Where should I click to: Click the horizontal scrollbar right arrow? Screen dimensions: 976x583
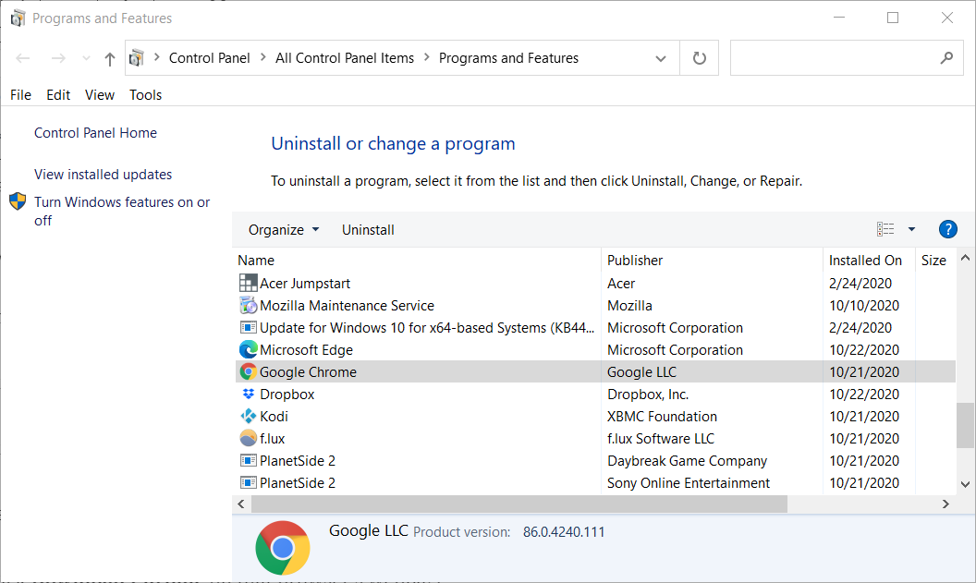(x=945, y=504)
